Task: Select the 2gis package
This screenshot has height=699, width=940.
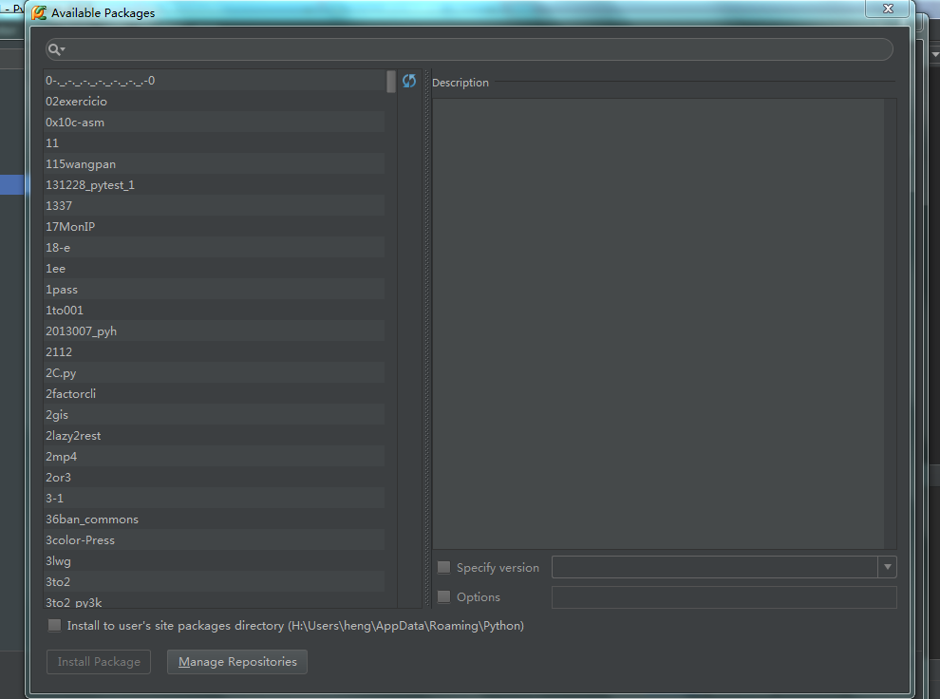Action: pyautogui.click(x=214, y=415)
